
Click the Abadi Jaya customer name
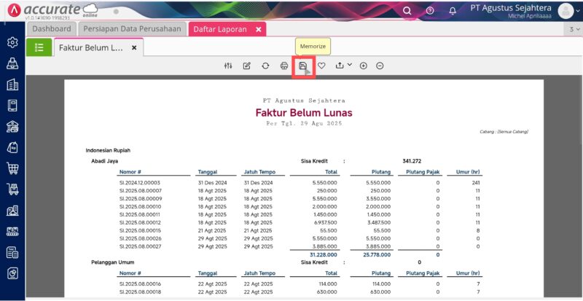coord(104,161)
